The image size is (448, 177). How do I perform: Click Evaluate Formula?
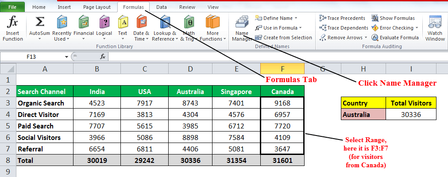point(395,38)
